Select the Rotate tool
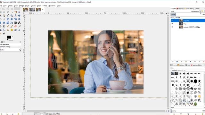205x115 pixels. point(12,19)
